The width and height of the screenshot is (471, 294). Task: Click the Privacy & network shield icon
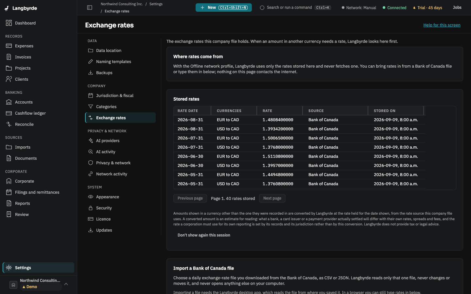pyautogui.click(x=91, y=163)
